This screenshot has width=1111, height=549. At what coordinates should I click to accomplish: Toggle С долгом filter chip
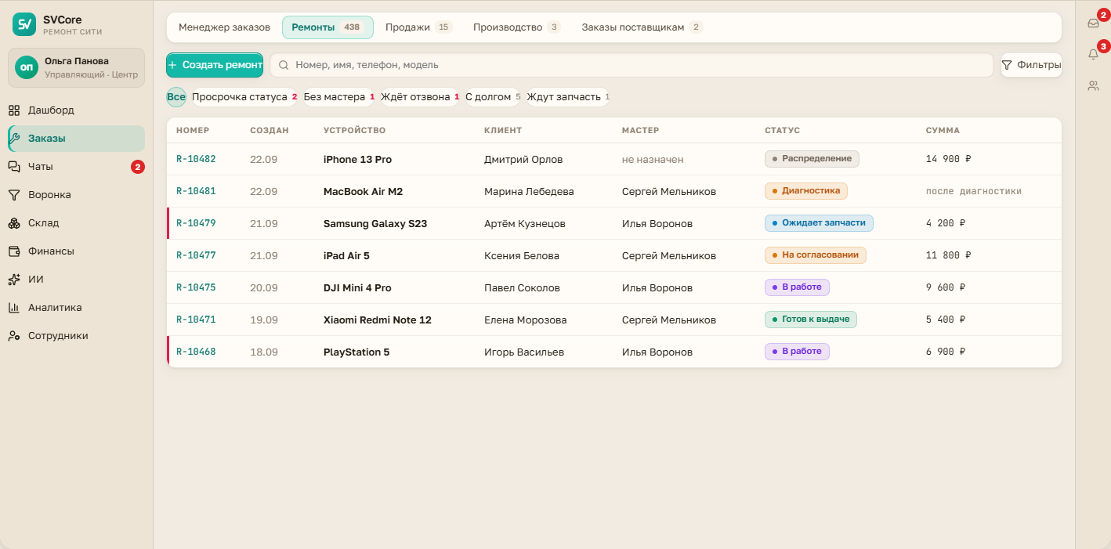pyautogui.click(x=494, y=97)
